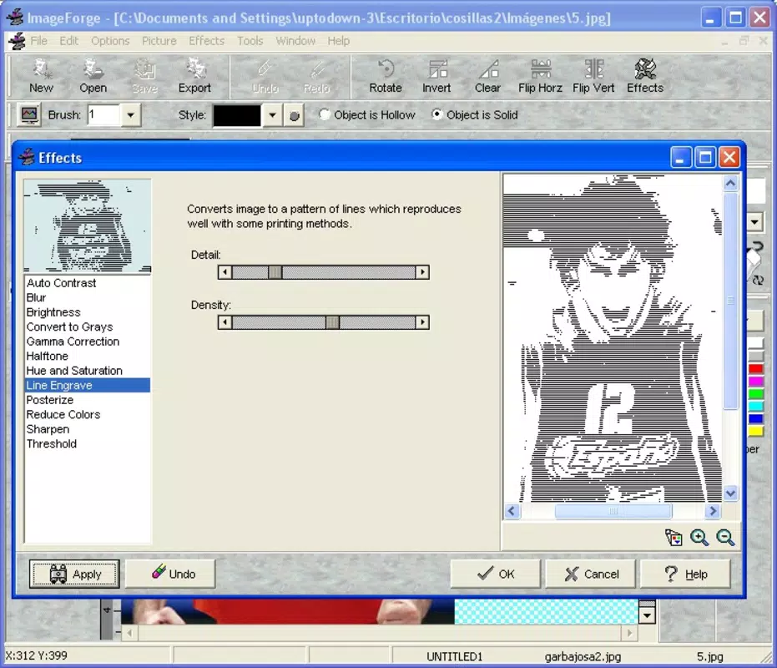The image size is (777, 668).
Task: Click the Detail slider right arrow
Action: tap(422, 271)
